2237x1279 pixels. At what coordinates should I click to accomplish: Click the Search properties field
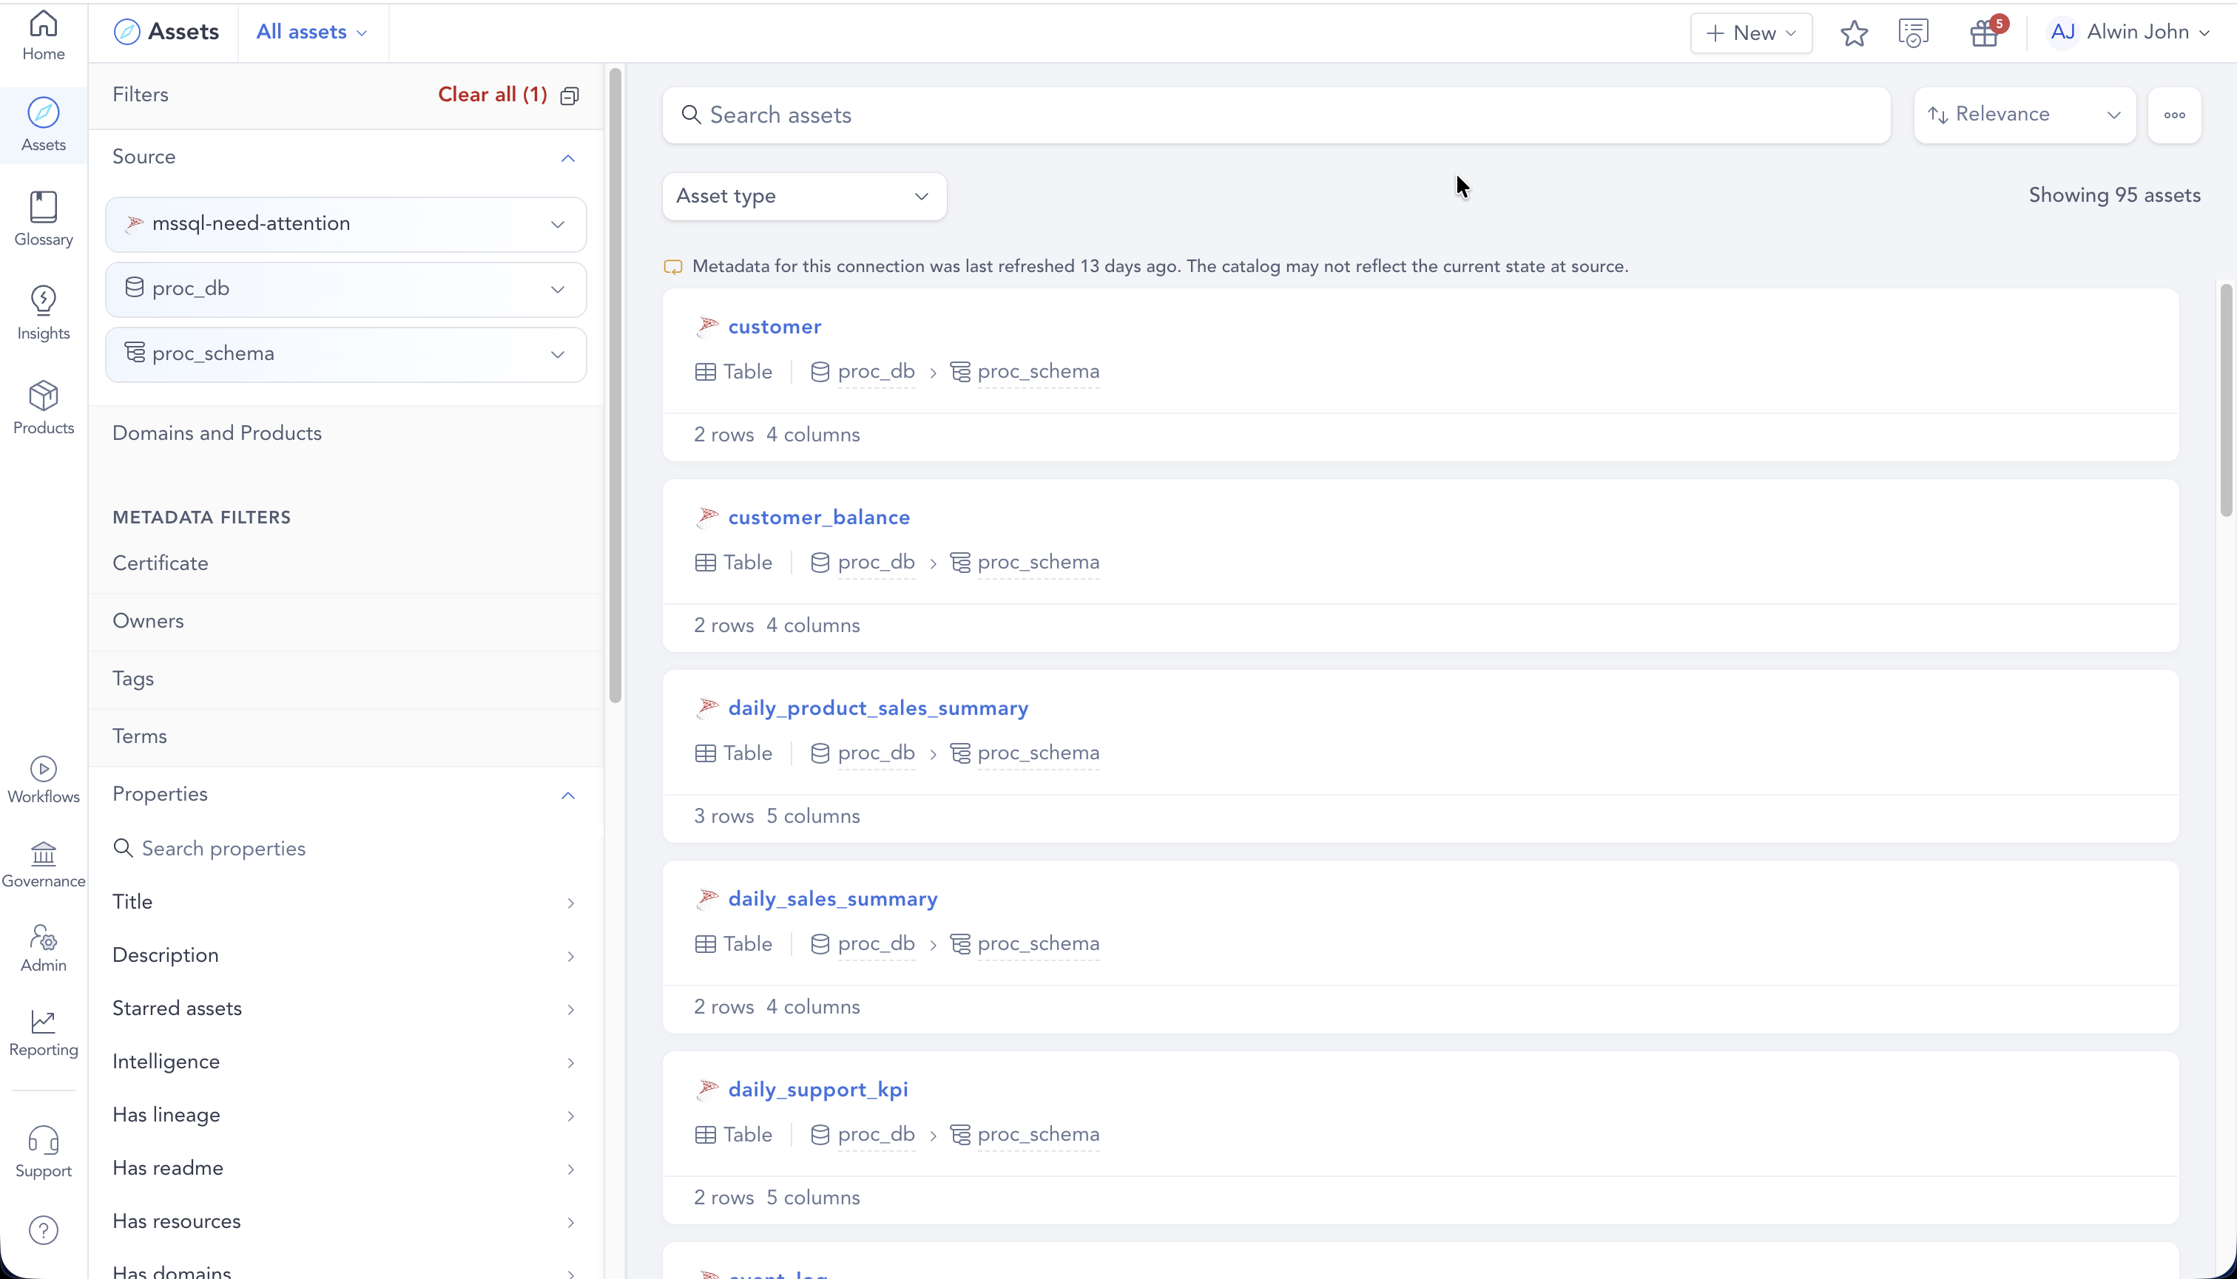click(345, 849)
